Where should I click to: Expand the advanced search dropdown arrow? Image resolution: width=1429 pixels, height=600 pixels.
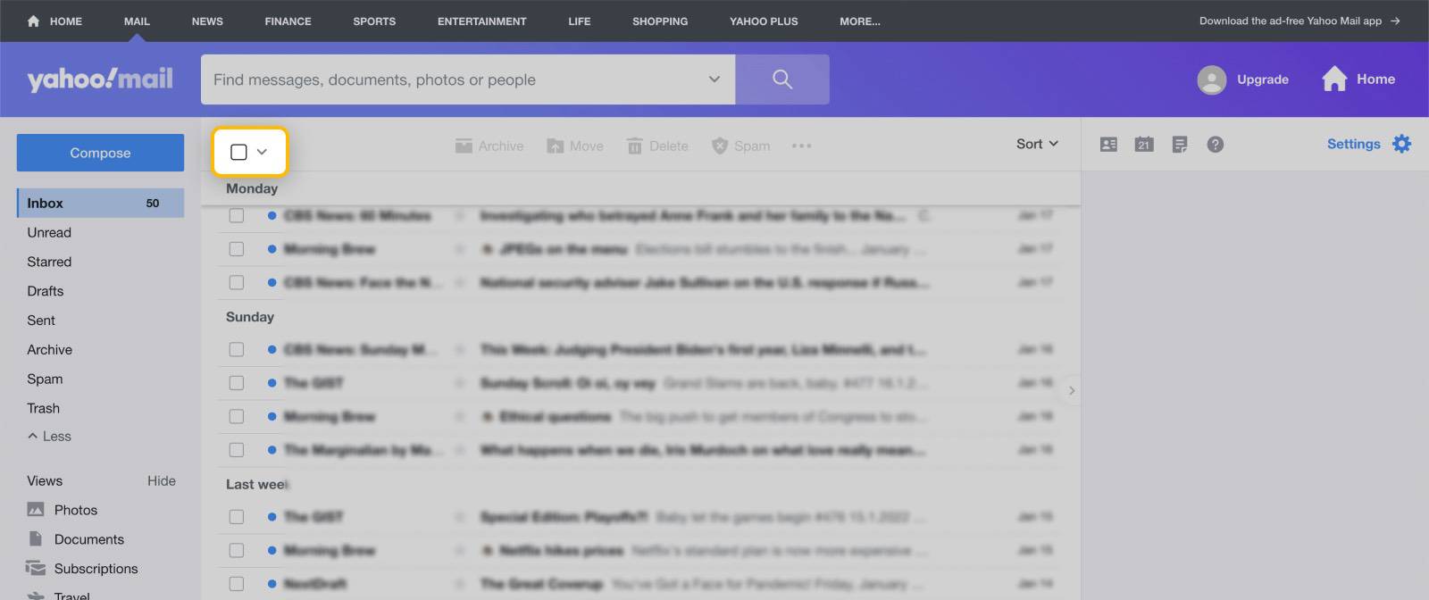coord(714,79)
